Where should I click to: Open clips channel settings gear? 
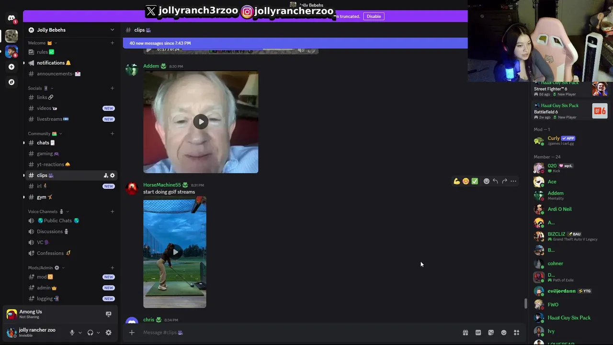(x=113, y=175)
